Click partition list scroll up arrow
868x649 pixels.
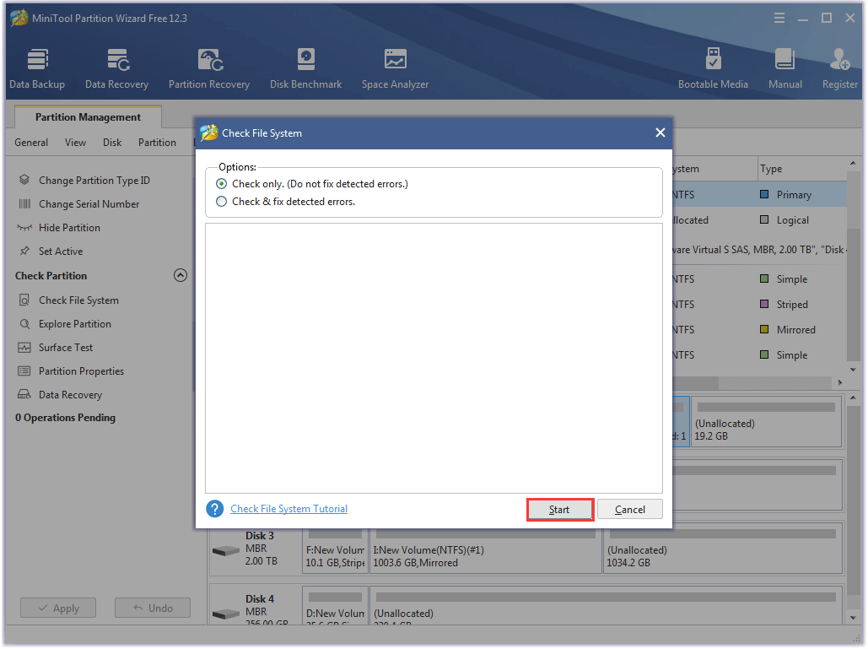(x=853, y=163)
